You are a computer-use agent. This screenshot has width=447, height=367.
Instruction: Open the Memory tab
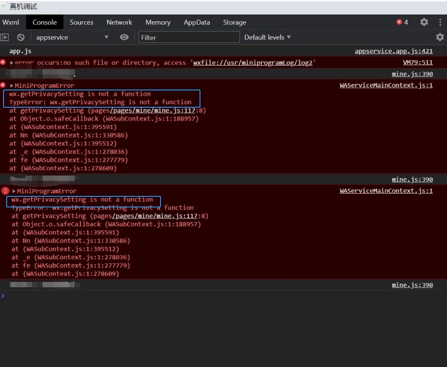158,22
